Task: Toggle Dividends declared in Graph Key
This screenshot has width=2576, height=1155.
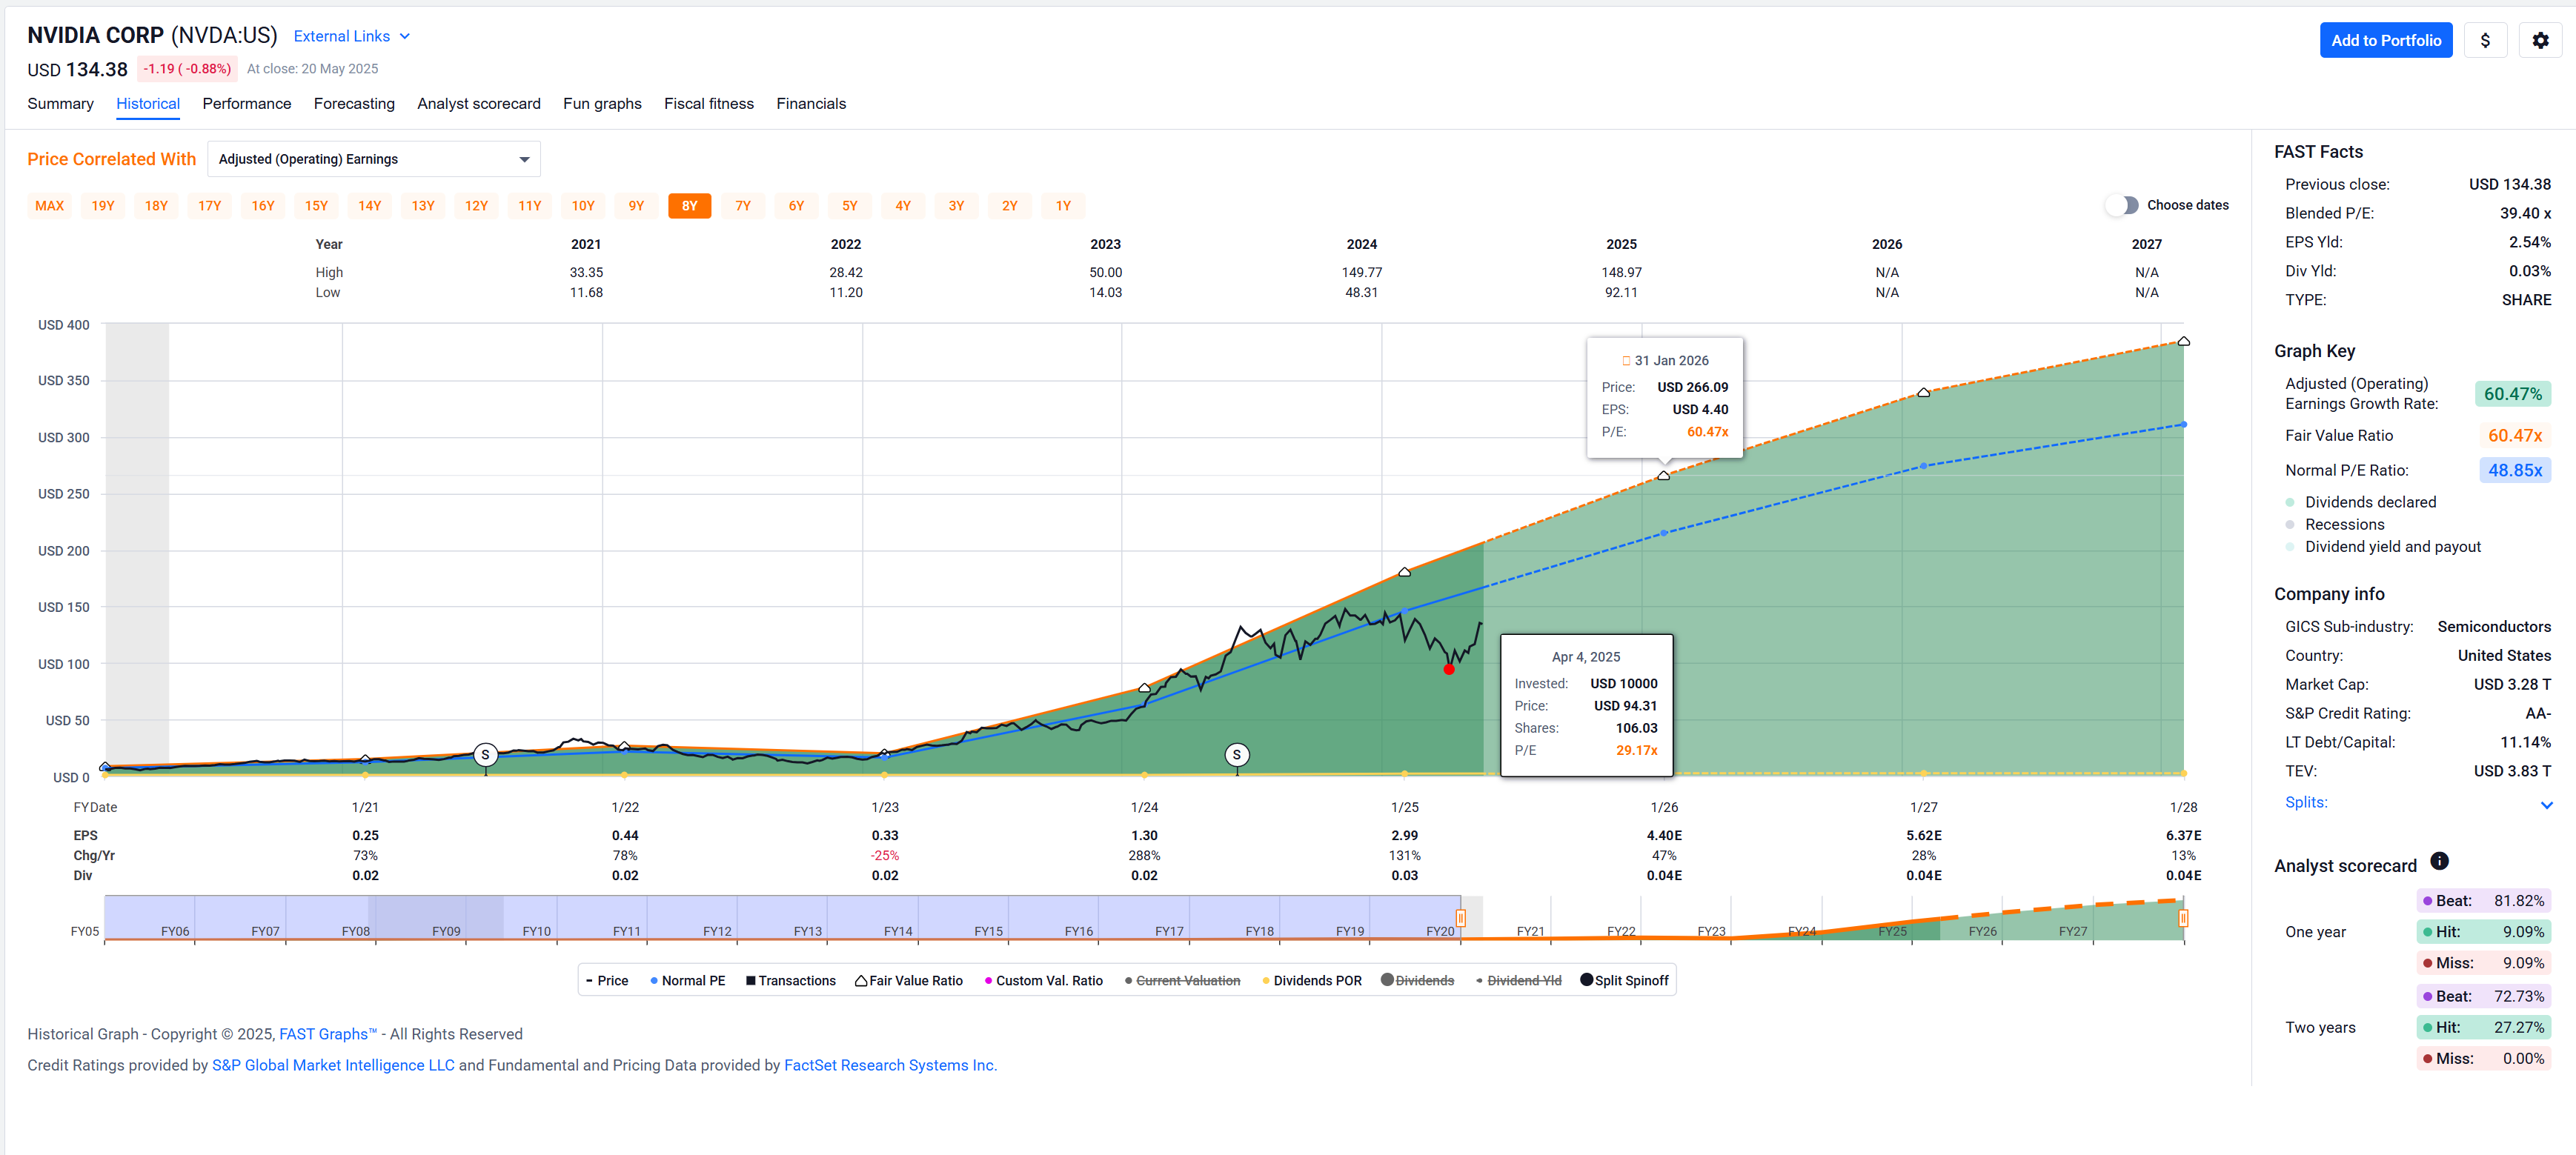Action: click(2361, 502)
